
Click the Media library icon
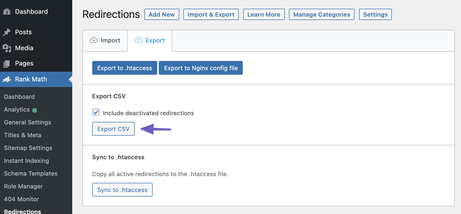7,48
